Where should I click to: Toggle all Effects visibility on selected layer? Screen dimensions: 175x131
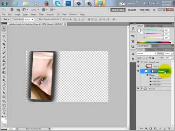(x=148, y=75)
